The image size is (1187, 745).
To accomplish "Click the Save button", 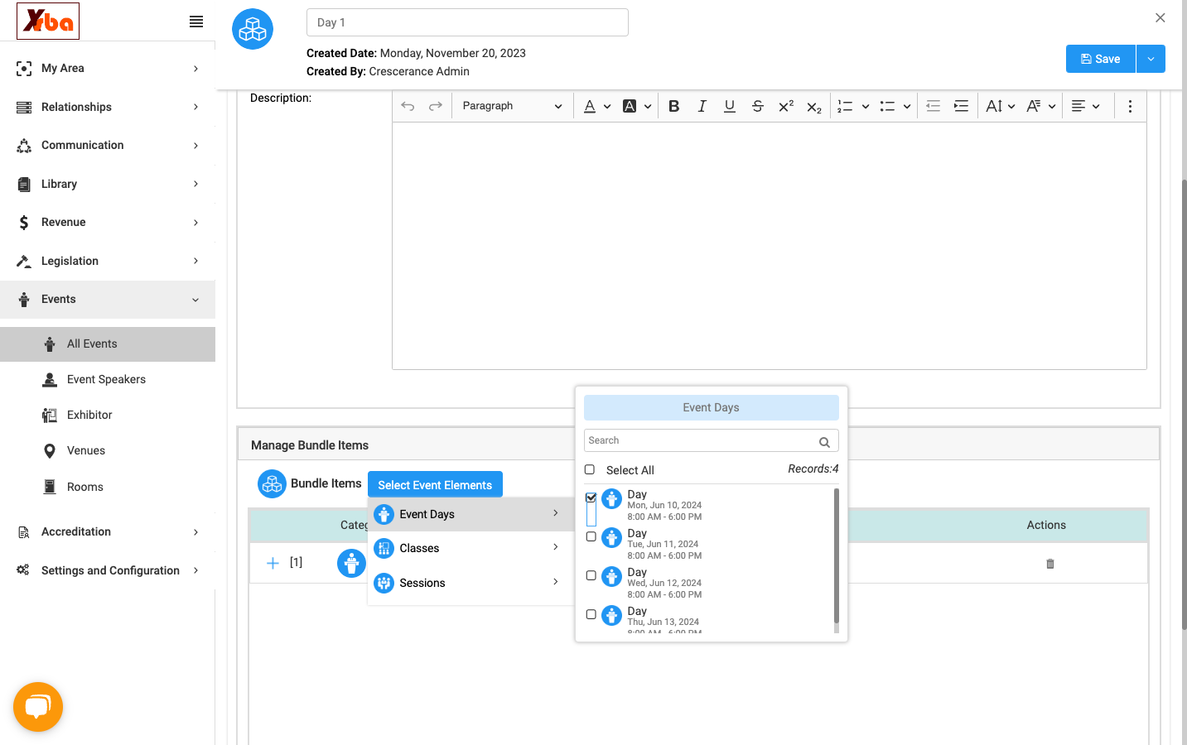I will click(1101, 59).
